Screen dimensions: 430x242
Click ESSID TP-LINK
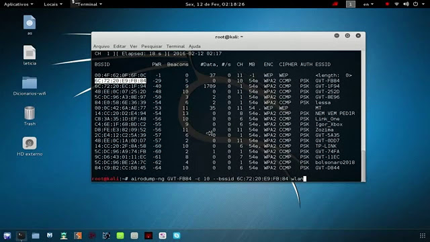(326, 146)
